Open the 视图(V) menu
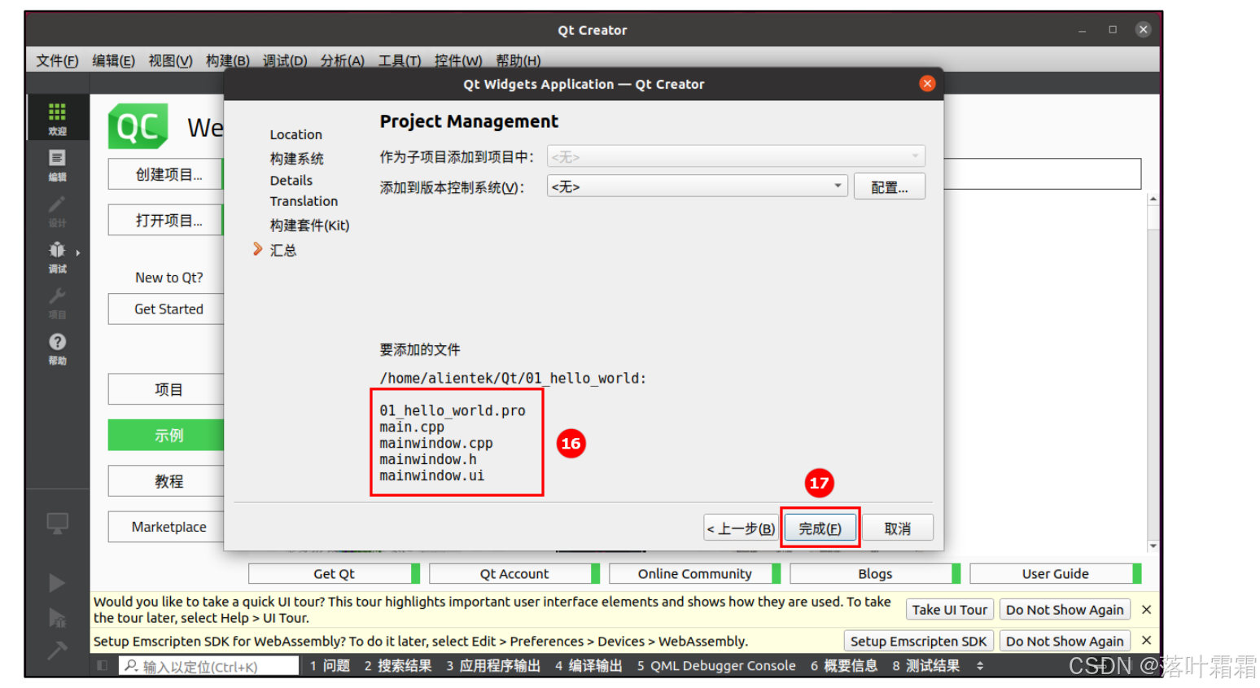 click(x=170, y=60)
